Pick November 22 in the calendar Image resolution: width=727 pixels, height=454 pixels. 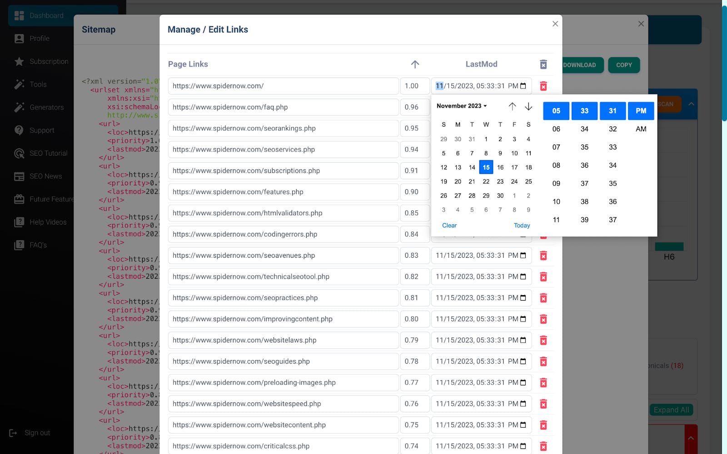[x=486, y=182]
